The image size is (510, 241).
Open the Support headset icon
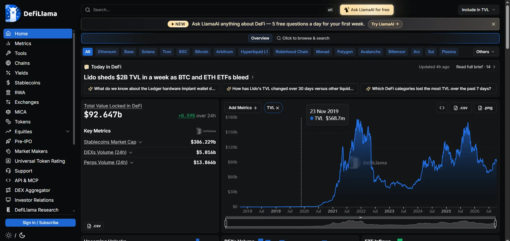[x=8, y=171]
